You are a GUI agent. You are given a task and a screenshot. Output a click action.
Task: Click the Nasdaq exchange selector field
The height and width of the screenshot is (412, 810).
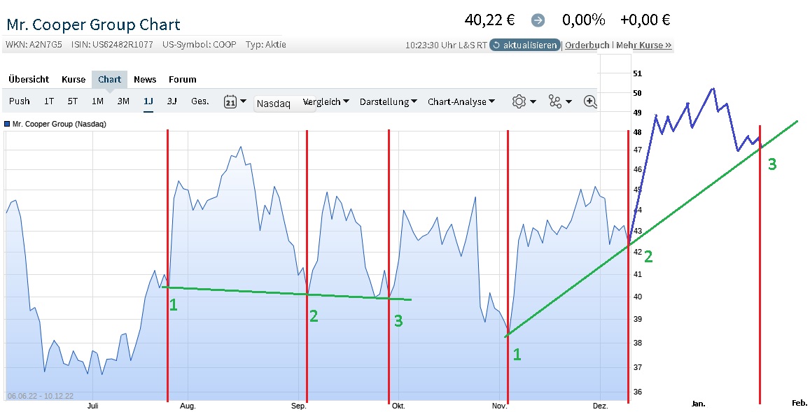[x=284, y=104]
